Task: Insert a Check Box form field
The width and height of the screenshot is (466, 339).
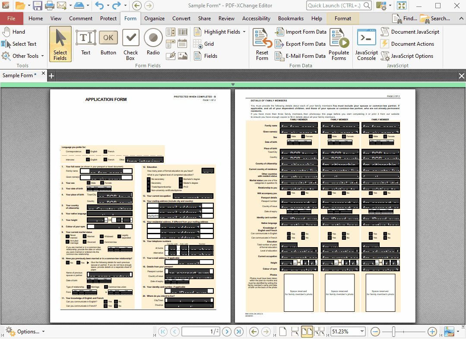Action: coord(130,43)
